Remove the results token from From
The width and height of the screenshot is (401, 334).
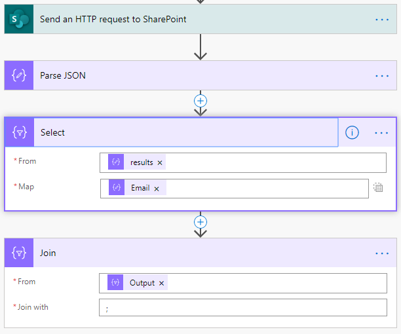tap(160, 162)
